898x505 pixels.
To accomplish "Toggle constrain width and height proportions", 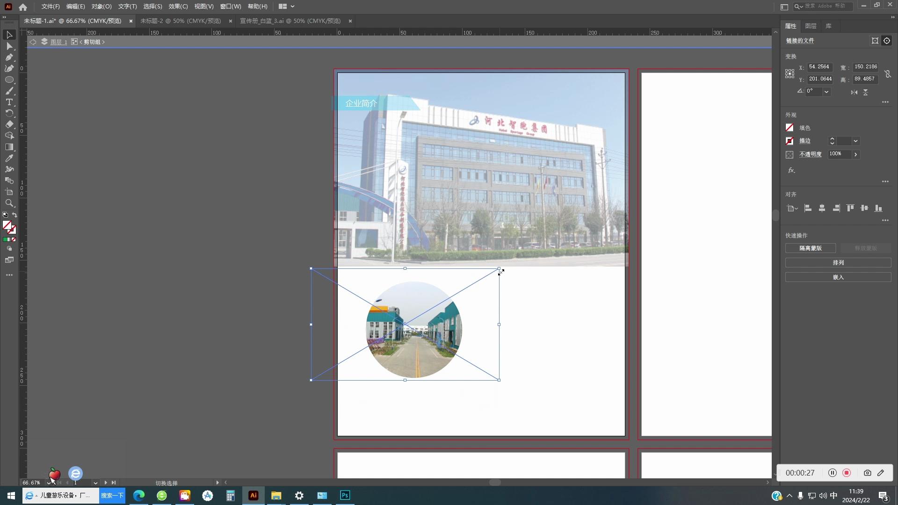I will [x=888, y=74].
